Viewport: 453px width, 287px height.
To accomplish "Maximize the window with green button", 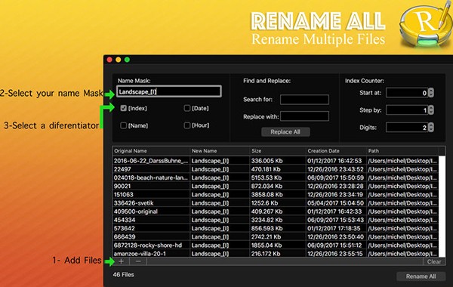I will coord(127,60).
